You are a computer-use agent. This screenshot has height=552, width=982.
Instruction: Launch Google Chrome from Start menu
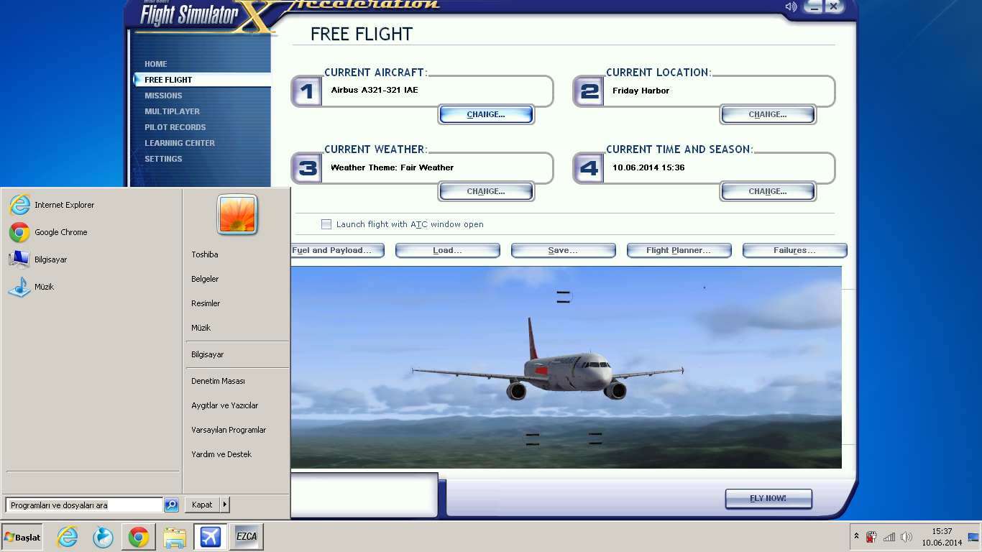click(49, 232)
